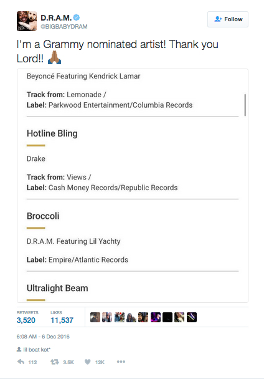Click the person icon beside lil boat kot
The height and width of the screenshot is (379, 264).
coord(19,349)
